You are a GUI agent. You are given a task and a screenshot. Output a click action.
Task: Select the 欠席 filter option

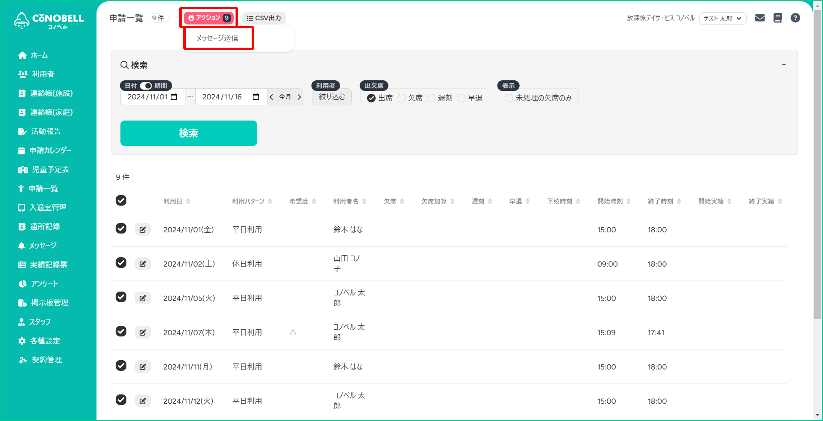point(401,98)
